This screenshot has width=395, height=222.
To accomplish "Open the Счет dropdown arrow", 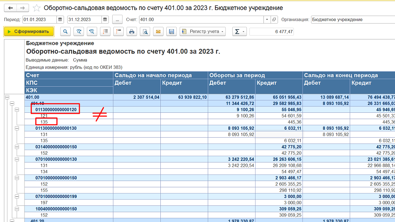I will [267, 19].
